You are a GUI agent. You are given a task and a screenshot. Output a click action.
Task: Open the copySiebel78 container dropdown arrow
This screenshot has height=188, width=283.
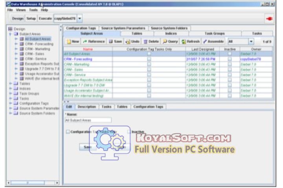point(79,18)
